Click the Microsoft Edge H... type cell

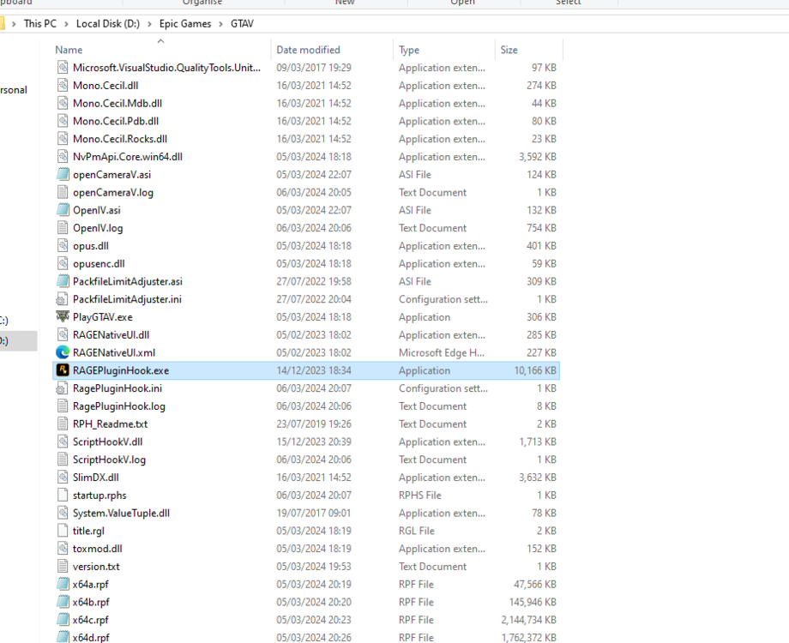click(x=442, y=352)
